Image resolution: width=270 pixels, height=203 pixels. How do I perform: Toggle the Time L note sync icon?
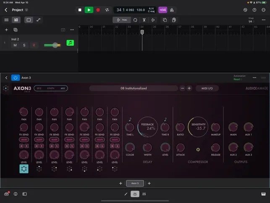(130, 119)
